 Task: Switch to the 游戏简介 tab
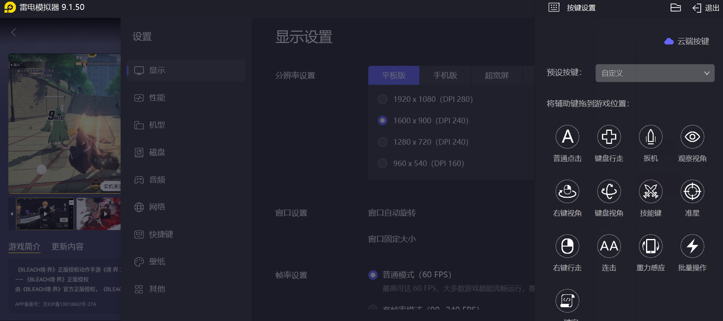pyautogui.click(x=25, y=247)
